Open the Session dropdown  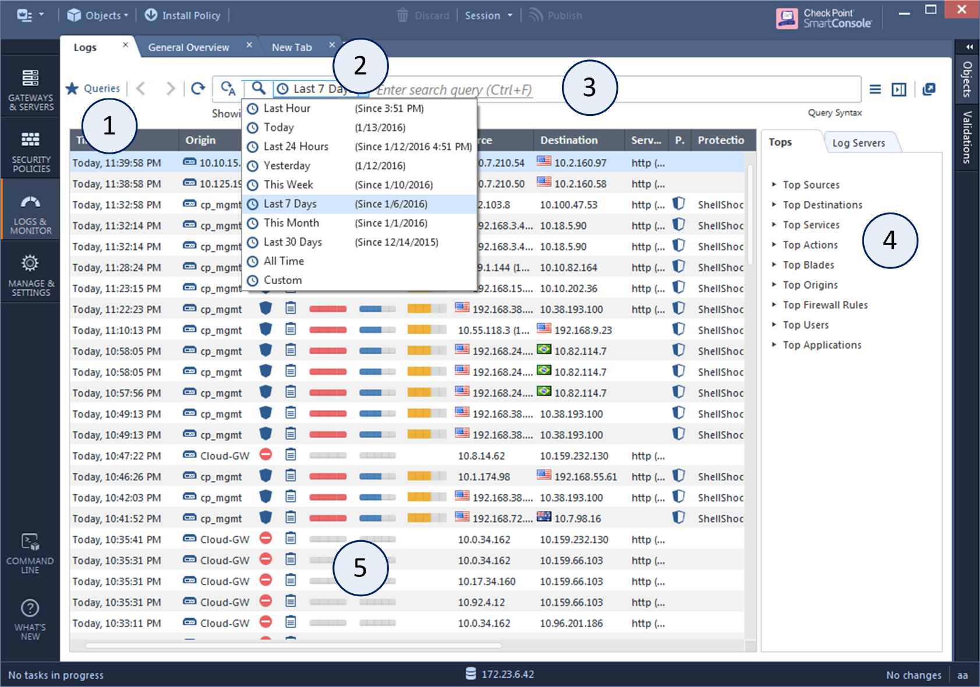488,15
